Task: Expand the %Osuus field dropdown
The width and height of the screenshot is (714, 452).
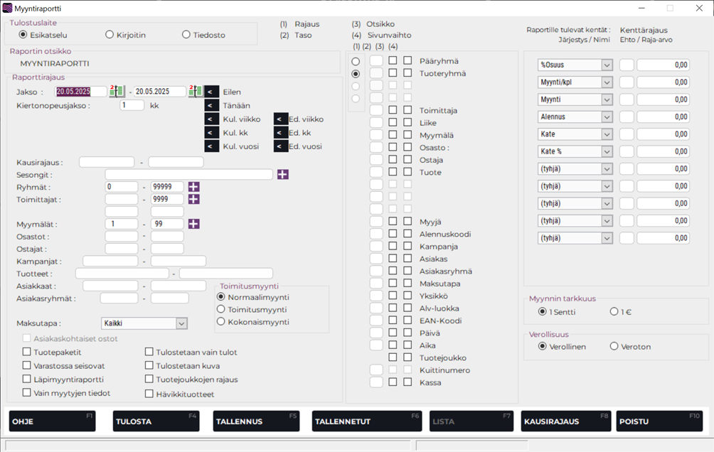Action: (607, 65)
